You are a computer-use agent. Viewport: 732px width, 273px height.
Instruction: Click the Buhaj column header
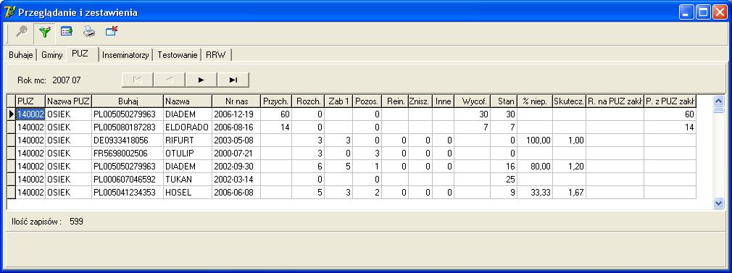point(128,101)
